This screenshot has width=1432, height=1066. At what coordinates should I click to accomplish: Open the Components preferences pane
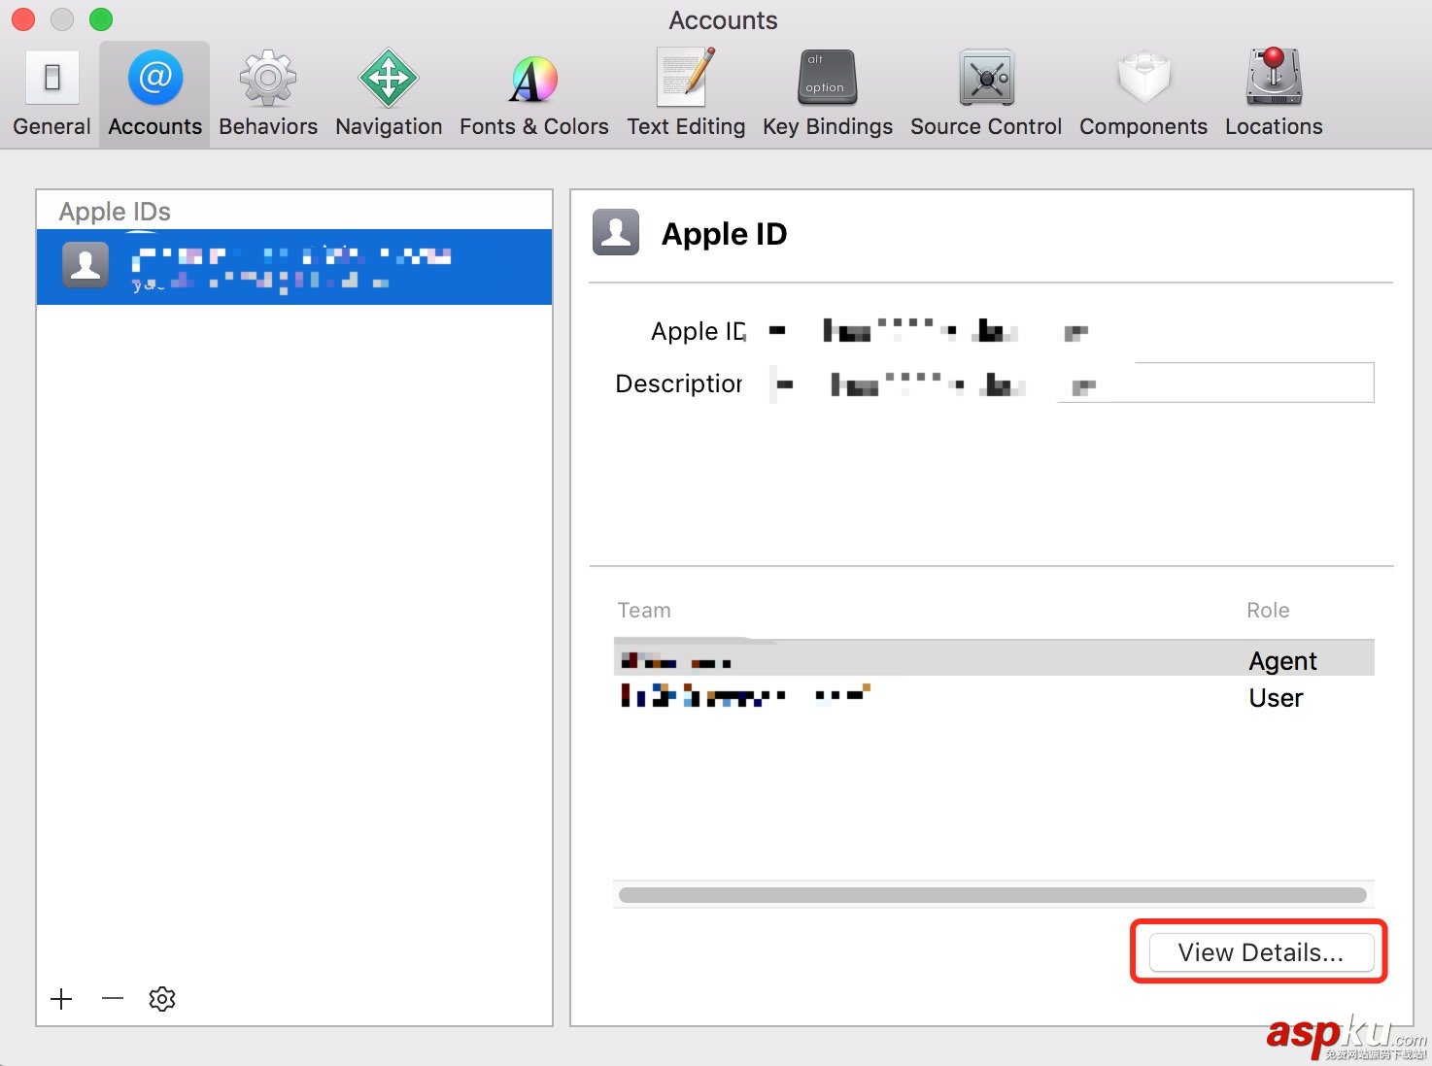[x=1142, y=92]
